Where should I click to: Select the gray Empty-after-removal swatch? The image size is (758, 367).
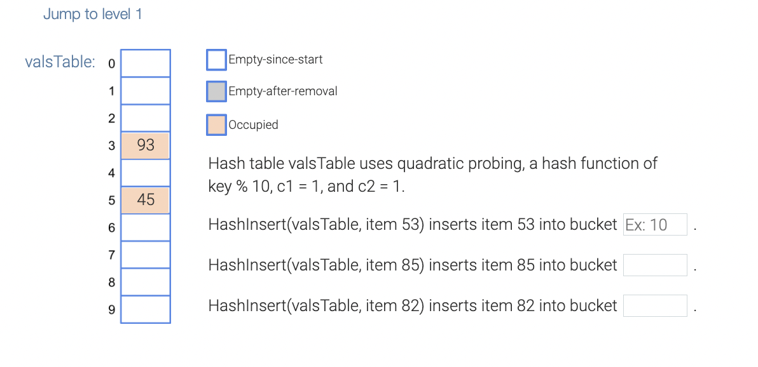coord(216,91)
